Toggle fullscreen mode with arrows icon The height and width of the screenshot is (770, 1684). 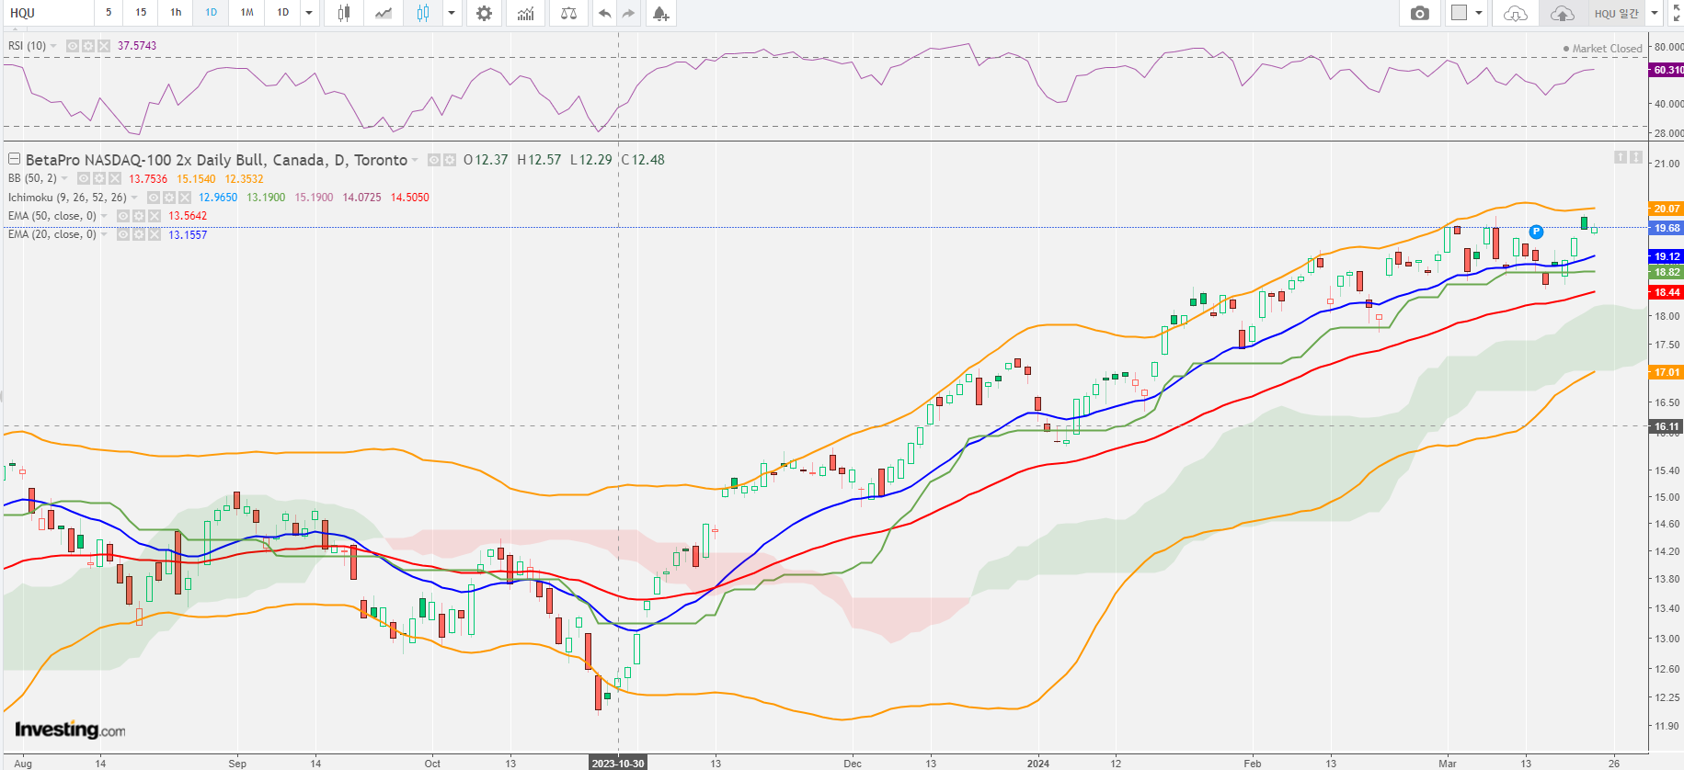[x=1676, y=13]
